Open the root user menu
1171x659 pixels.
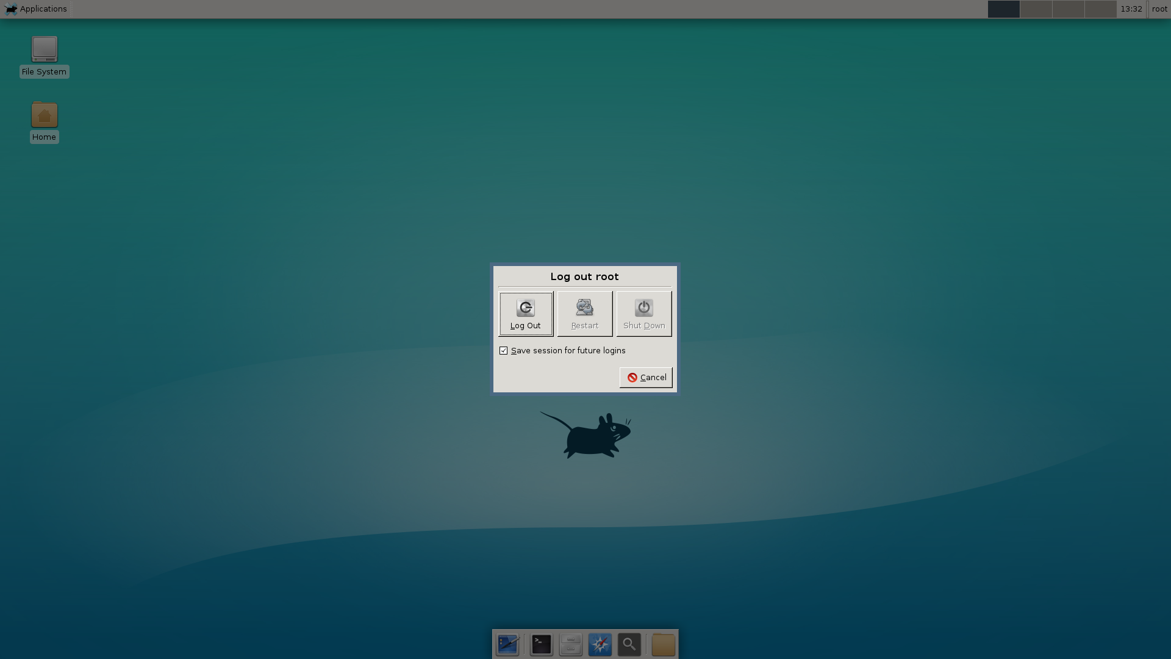pos(1159,9)
